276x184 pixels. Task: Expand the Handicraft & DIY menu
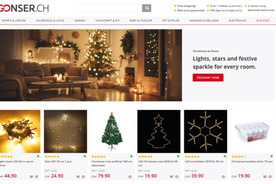[x=108, y=21]
